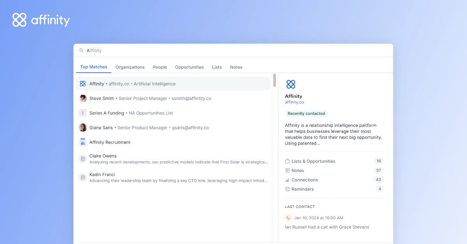The width and height of the screenshot is (467, 244).
Task: Open the Lists tab
Action: [x=217, y=67]
